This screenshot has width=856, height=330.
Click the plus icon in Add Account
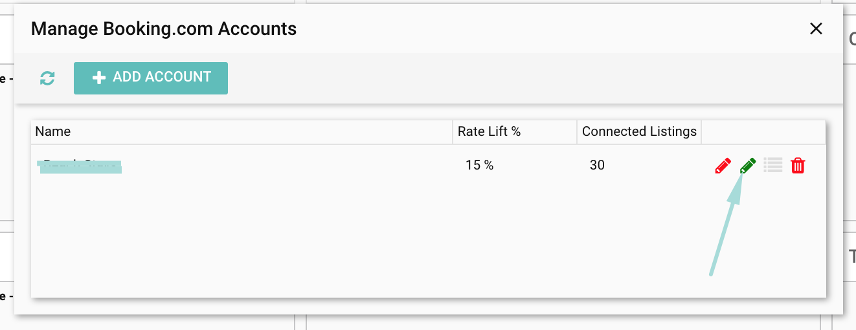point(98,78)
